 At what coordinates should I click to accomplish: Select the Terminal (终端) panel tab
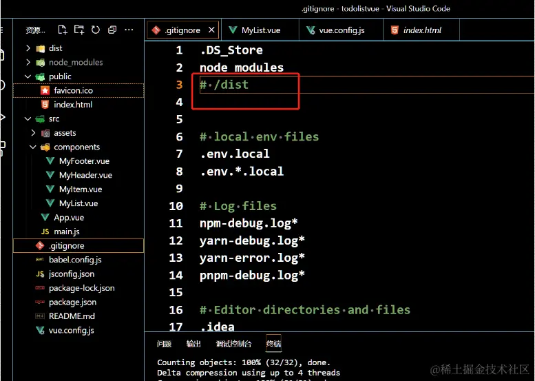[273, 344]
